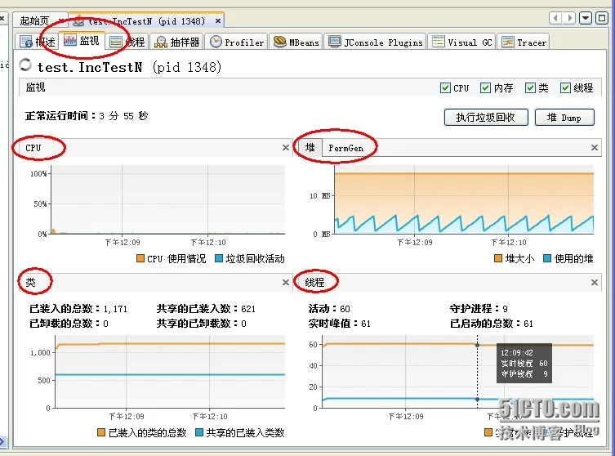Click the 堆 Dump button
The height and width of the screenshot is (456, 615).
pos(564,118)
